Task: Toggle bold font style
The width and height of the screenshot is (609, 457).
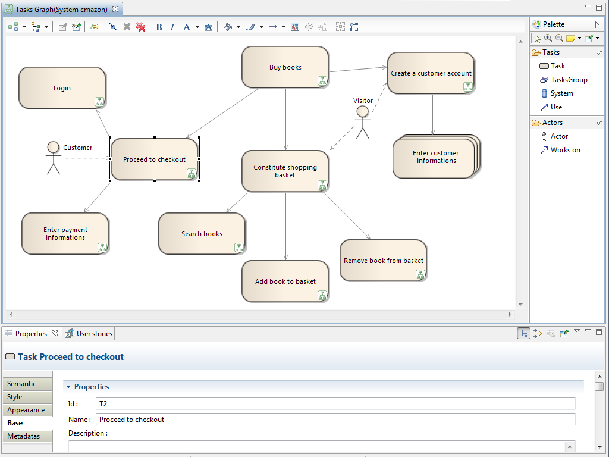Action: [159, 27]
